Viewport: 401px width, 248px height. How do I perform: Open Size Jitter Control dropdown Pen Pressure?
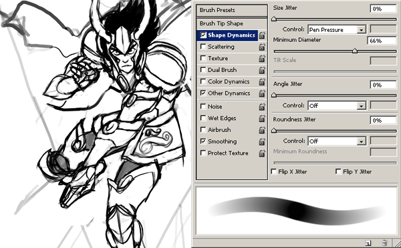pyautogui.click(x=337, y=29)
